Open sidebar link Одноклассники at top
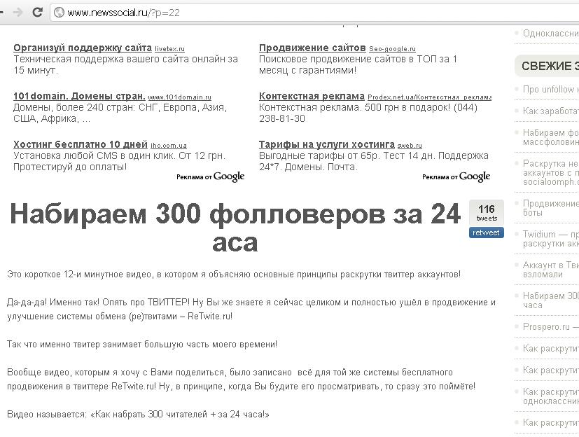Screen dimensions: 579x437 coord(550,34)
